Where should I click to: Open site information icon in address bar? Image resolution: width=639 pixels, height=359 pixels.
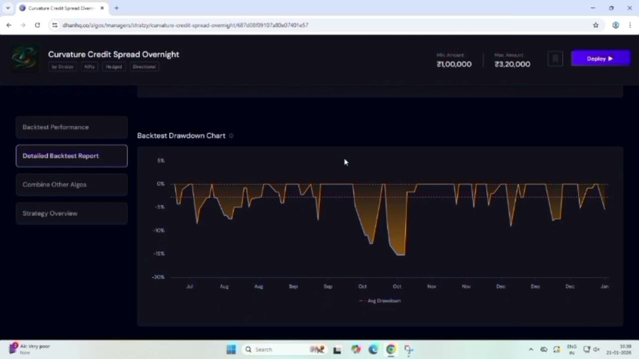[55, 25]
